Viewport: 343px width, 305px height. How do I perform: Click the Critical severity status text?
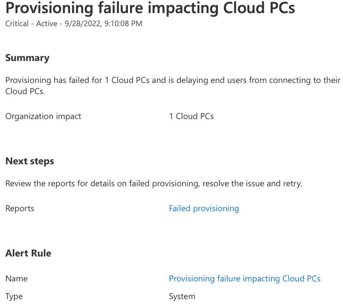17,23
